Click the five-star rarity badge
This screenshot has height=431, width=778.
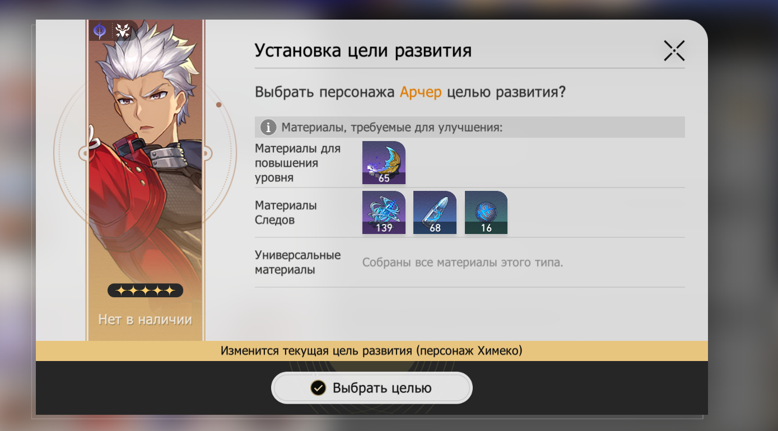(x=145, y=291)
